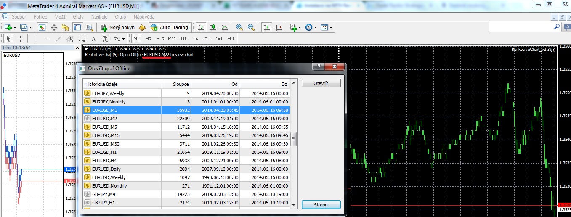Select the GBPJPY,M4 row
This screenshot has height=217, width=571.
[x=186, y=194]
